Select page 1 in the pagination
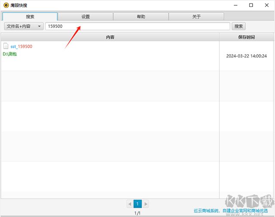This screenshot has height=217, width=275. pos(137,204)
